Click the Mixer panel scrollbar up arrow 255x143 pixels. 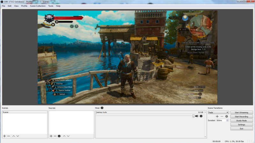(x=205, y=112)
